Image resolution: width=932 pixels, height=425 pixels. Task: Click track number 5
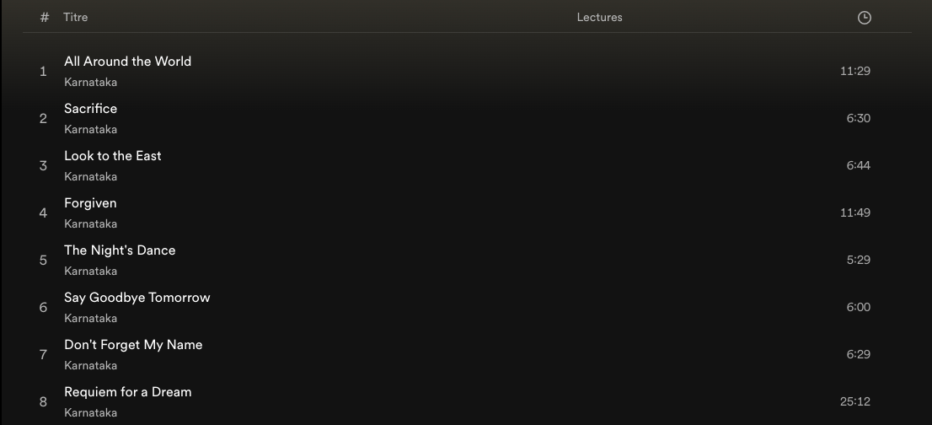[43, 261]
